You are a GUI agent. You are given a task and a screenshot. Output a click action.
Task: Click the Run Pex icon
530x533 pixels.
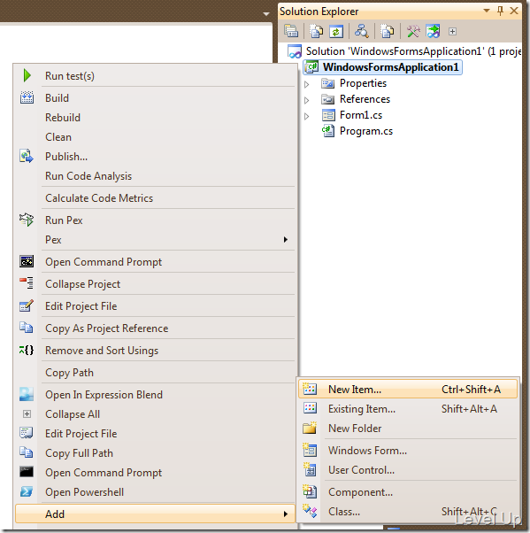pos(27,220)
